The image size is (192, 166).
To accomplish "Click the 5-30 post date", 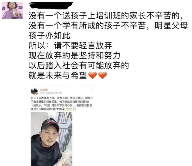I will coord(42,93).
